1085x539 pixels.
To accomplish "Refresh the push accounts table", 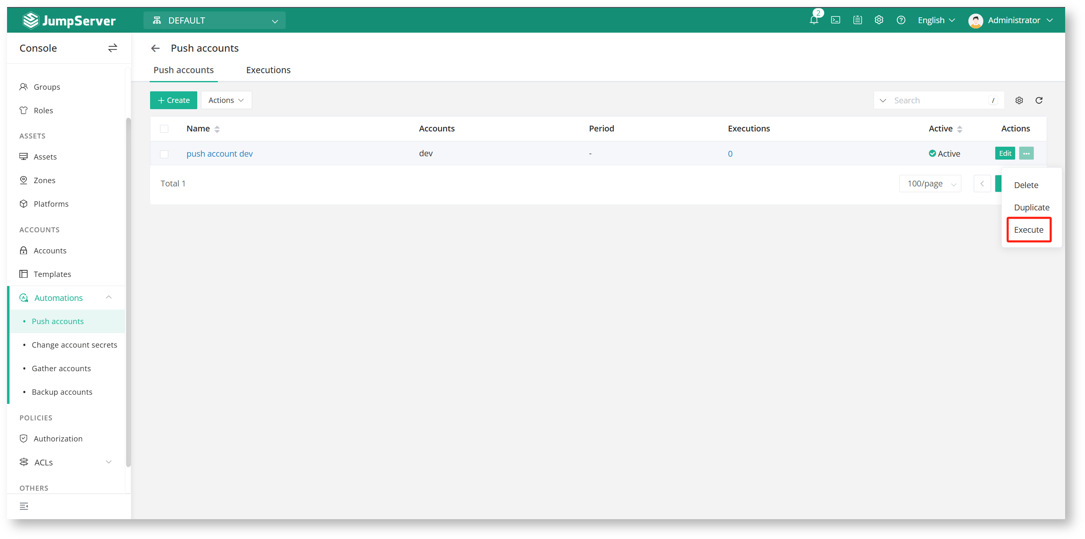I will 1039,100.
